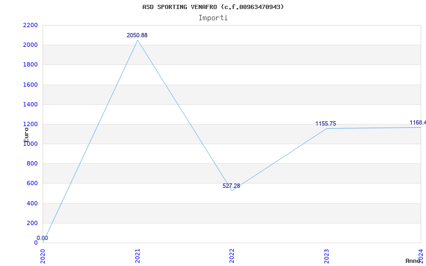Click the 1800 y-axis tick label
426x266 pixels.
tap(30, 65)
